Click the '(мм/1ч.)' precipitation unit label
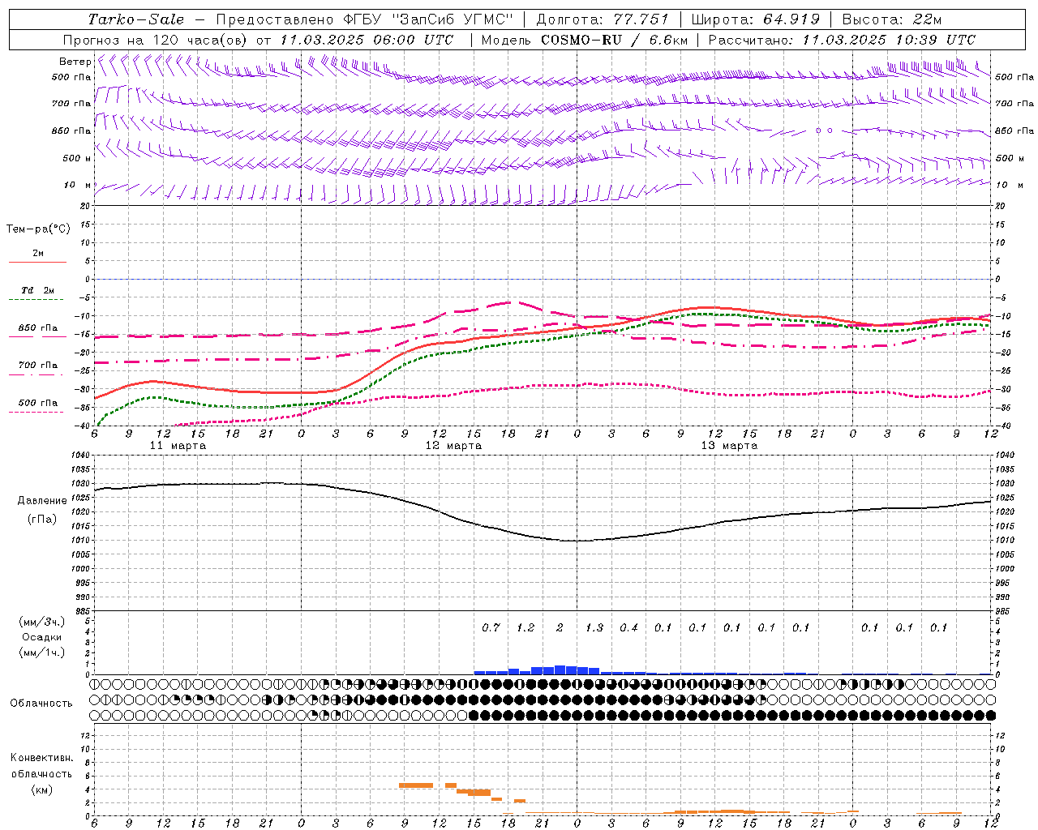This screenshot has width=1038, height=830. 41,652
